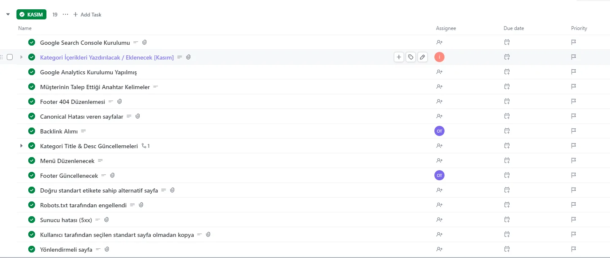Open the Kullanıcı tarafından seçilen standart sayfa olmadan kopya task
Viewport: 610px width, 258px height.
click(117, 235)
